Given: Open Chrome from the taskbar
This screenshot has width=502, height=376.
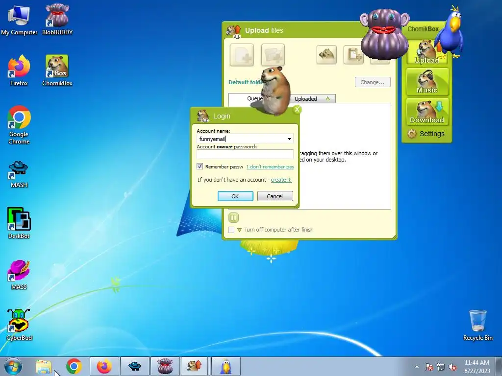Looking at the screenshot, I should click(74, 366).
